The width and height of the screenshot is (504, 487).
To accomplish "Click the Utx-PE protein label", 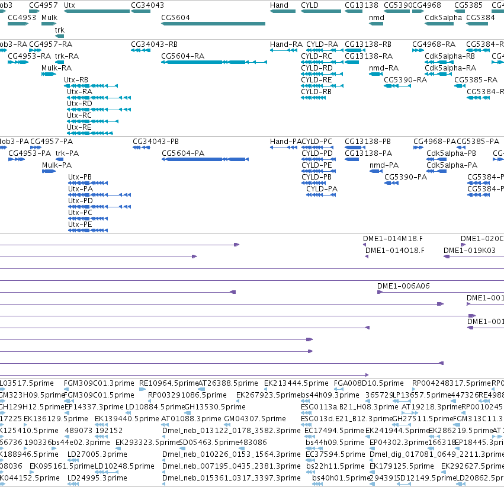I will [80, 225].
